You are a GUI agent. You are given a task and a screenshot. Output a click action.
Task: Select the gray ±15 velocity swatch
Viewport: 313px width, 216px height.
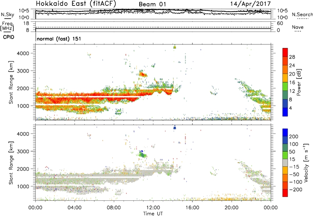[x=285, y=163]
